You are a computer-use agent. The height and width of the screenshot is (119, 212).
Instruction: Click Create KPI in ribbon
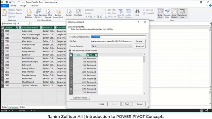(148, 13)
